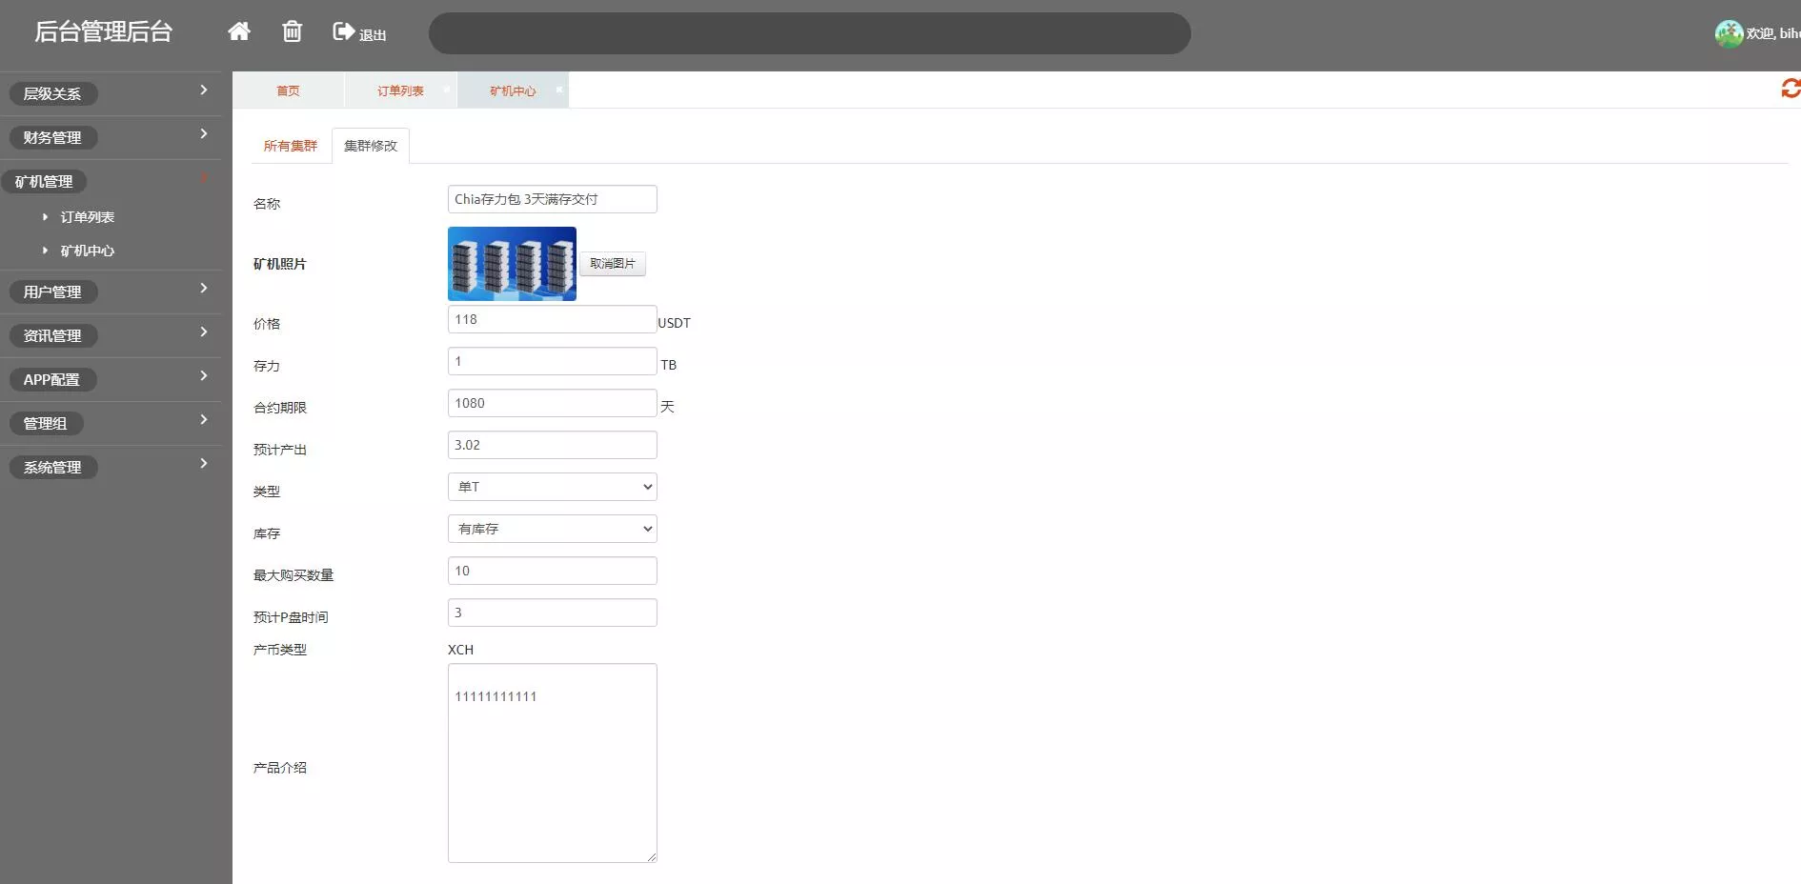Close the 矿机中心 tab
The height and width of the screenshot is (884, 1801).
[559, 90]
